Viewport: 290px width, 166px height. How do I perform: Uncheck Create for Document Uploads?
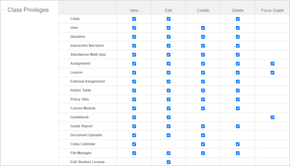click(203, 135)
